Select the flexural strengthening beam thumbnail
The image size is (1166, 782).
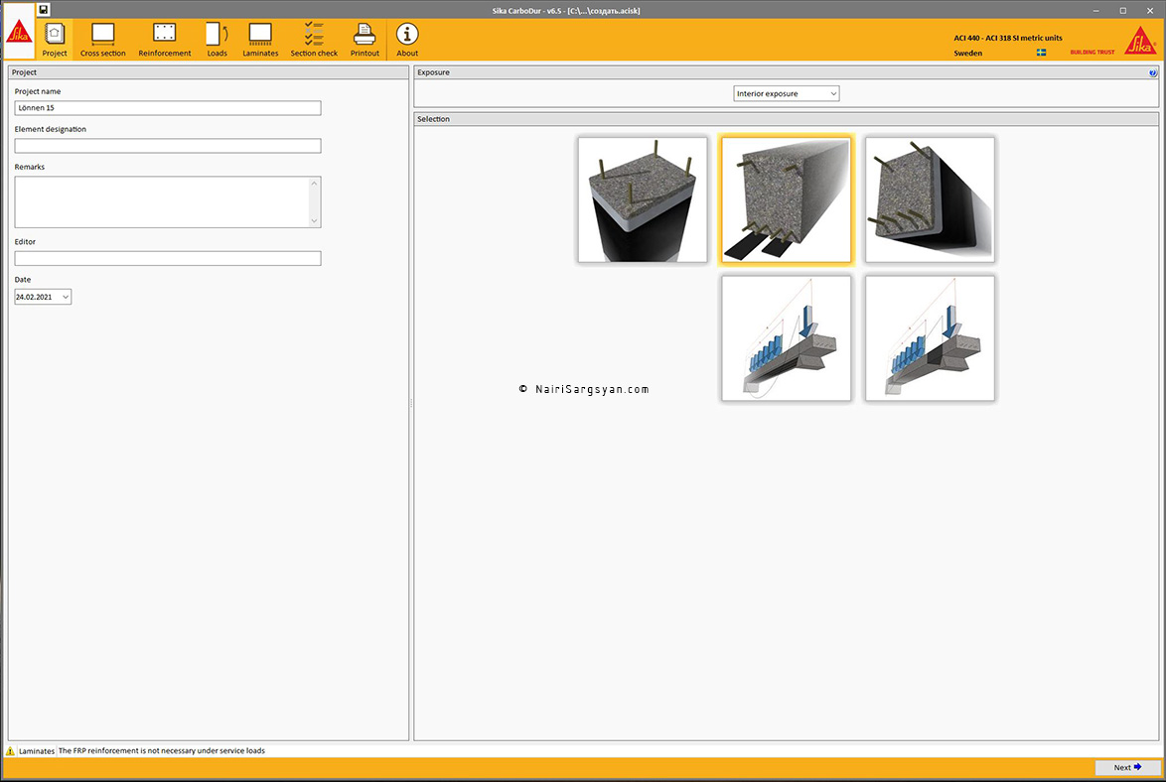(786, 199)
